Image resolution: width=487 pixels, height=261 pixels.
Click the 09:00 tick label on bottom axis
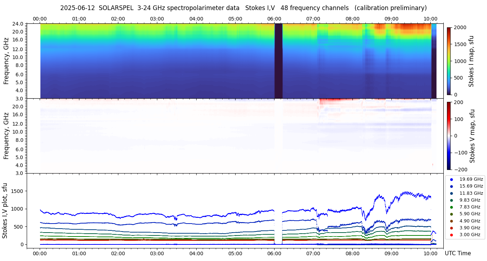(x=391, y=253)
